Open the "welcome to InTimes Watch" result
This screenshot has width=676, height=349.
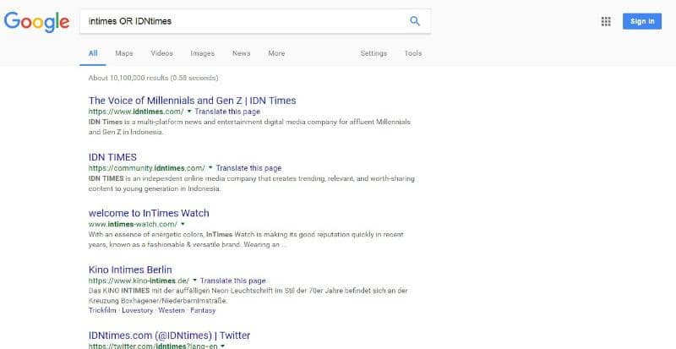tap(149, 213)
